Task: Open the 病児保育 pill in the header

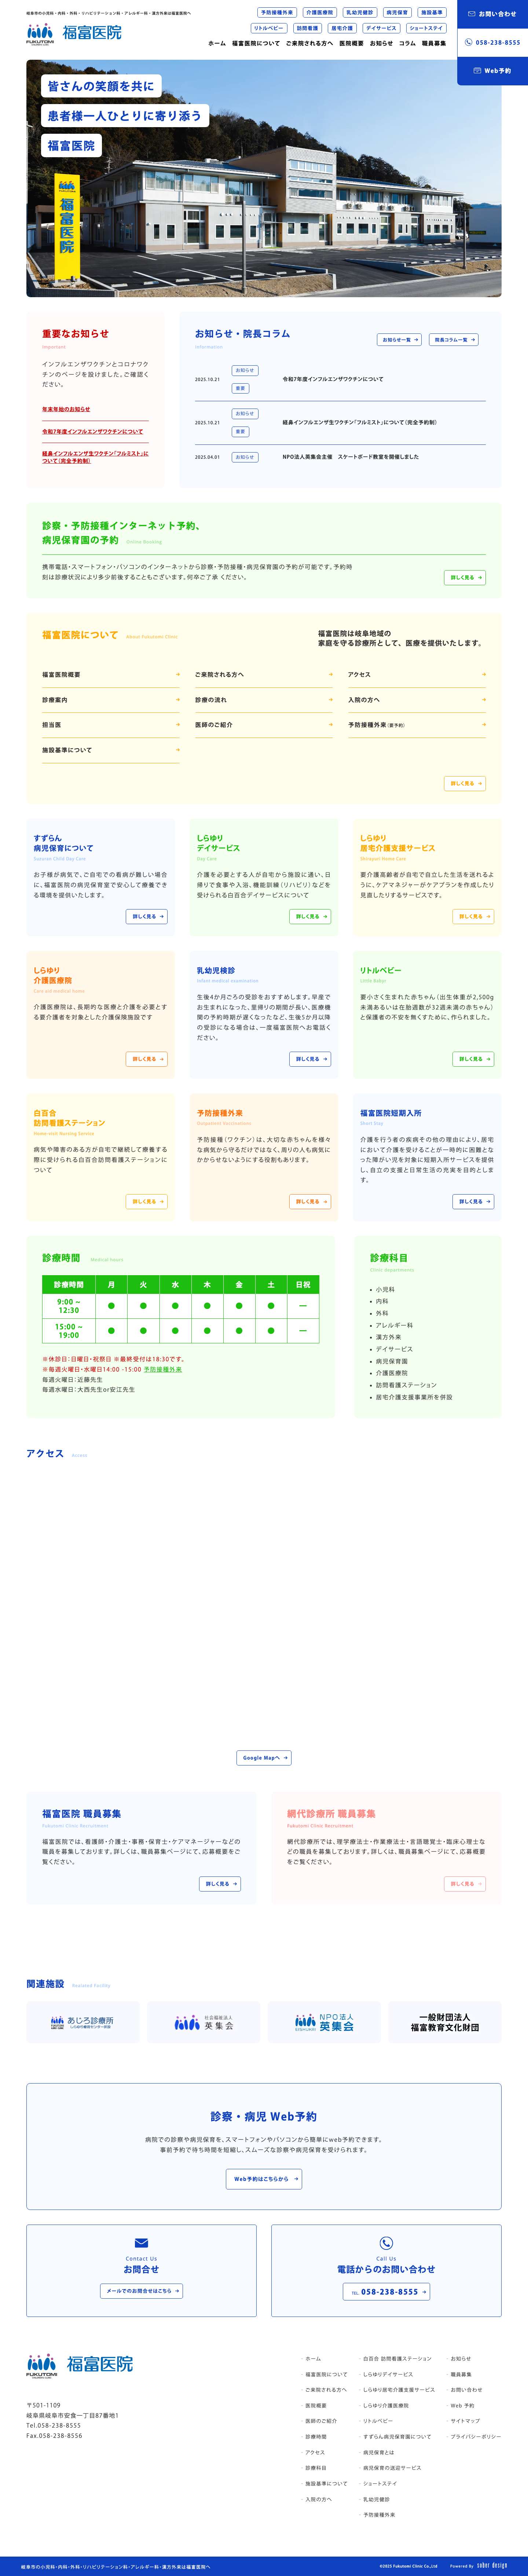Action: 397,13
